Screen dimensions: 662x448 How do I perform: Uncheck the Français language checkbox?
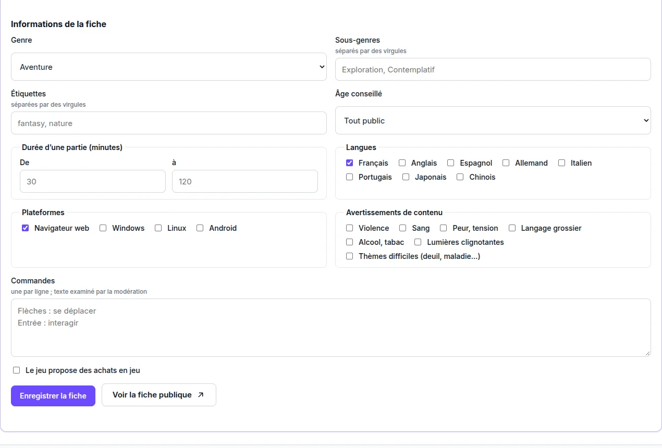(x=350, y=163)
